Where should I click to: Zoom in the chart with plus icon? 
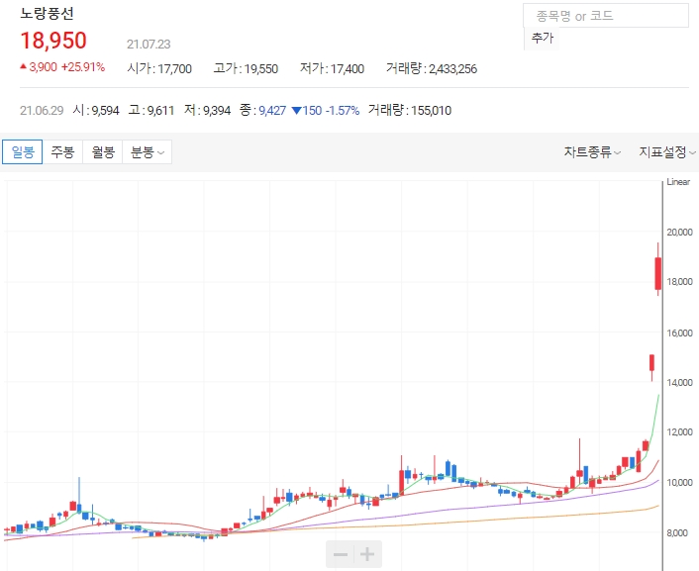point(367,554)
